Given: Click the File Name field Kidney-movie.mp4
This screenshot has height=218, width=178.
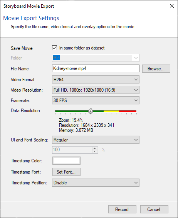Looking at the screenshot, I should [x=96, y=68].
